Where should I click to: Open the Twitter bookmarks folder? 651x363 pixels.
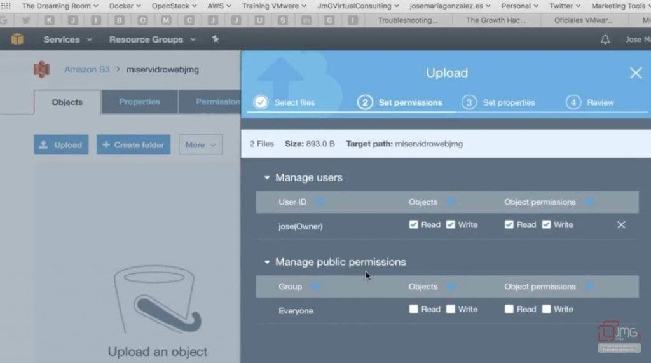565,6
